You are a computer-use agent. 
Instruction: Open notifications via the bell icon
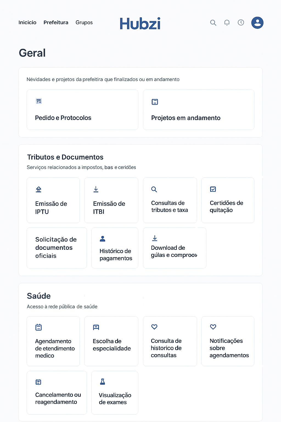227,23
